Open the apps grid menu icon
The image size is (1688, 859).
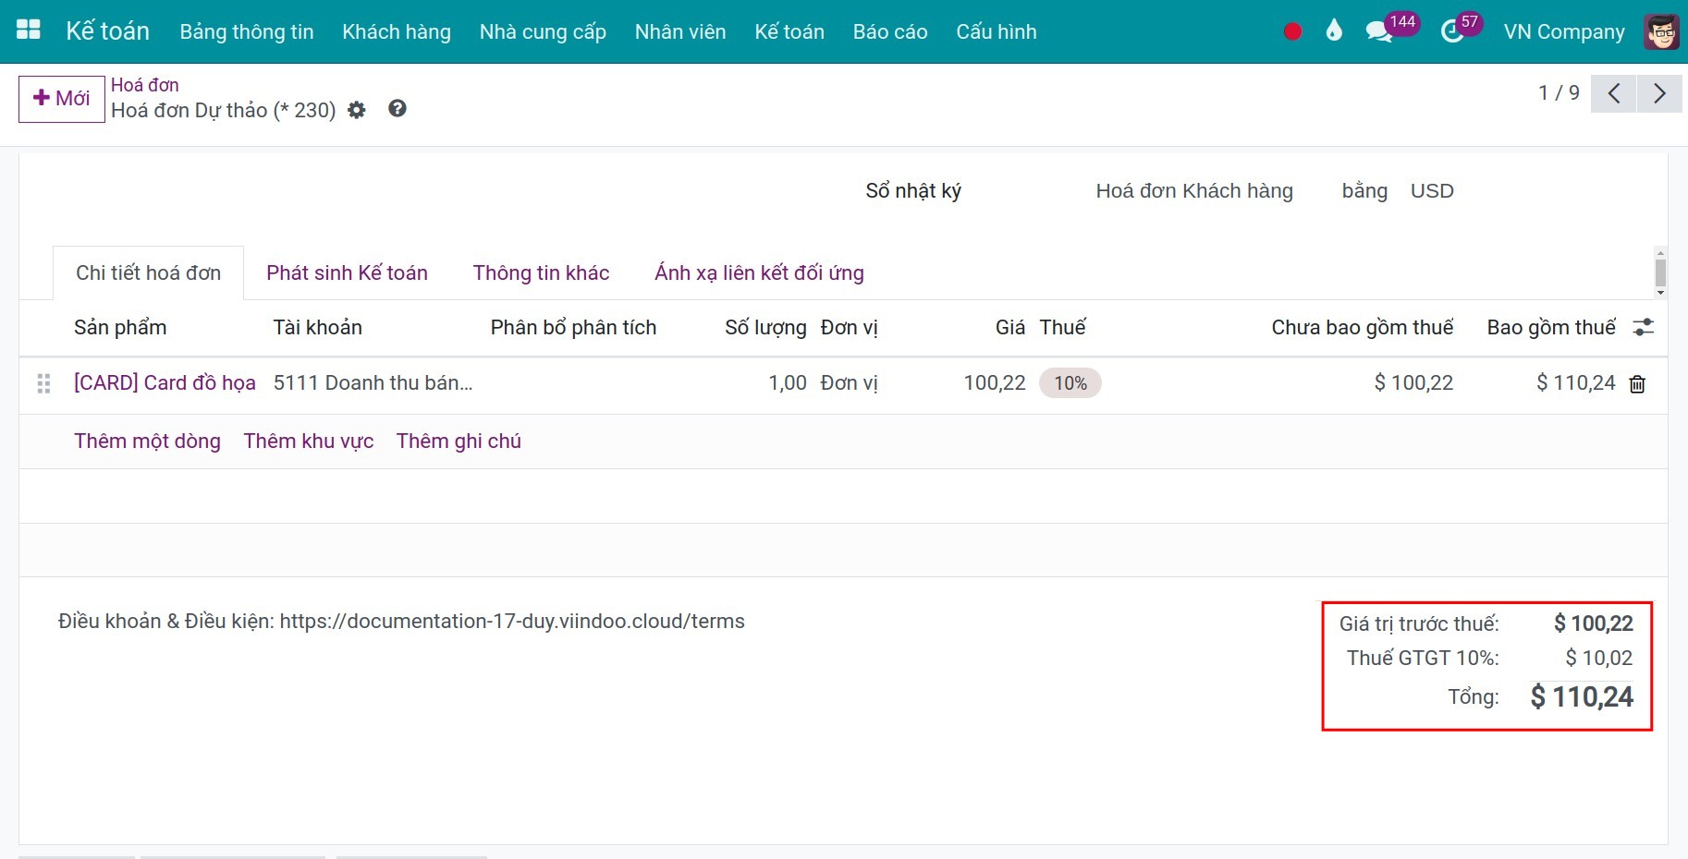[29, 30]
